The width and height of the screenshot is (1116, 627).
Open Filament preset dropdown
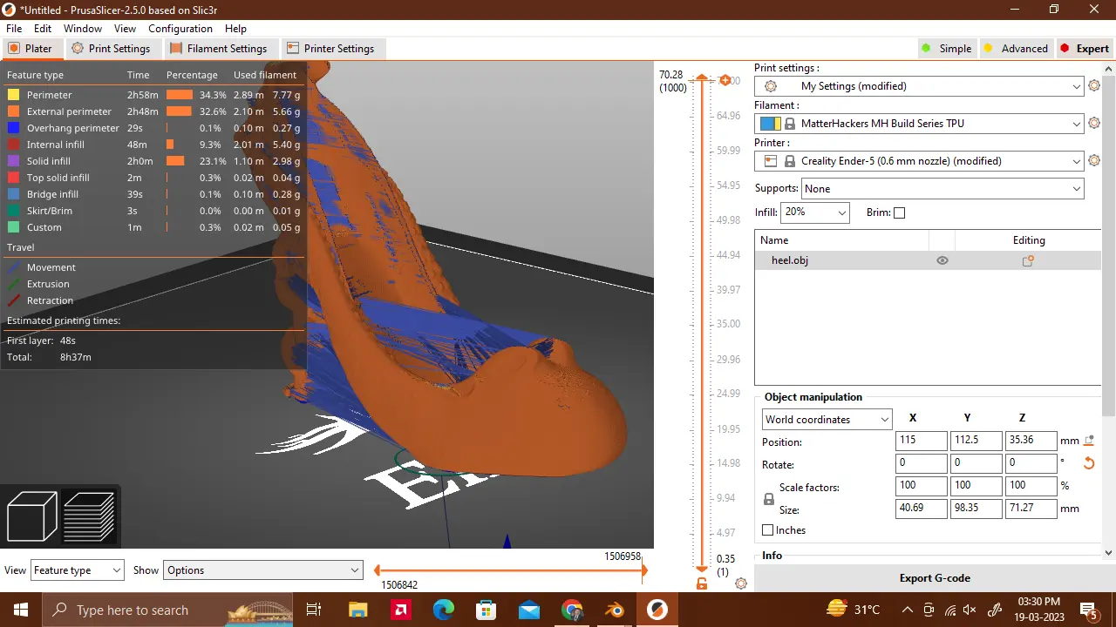(919, 124)
